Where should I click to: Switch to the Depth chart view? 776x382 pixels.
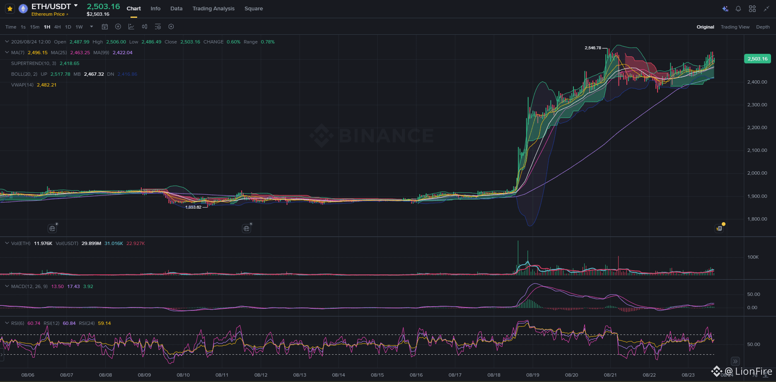pyautogui.click(x=763, y=27)
